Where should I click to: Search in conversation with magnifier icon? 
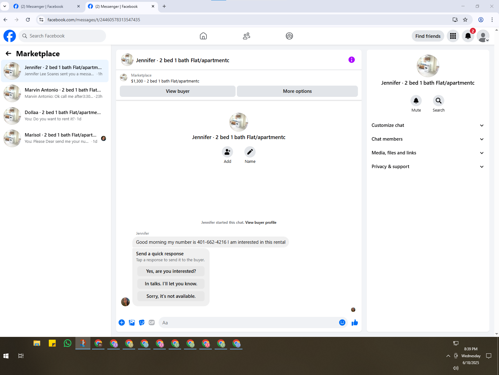pos(439,101)
